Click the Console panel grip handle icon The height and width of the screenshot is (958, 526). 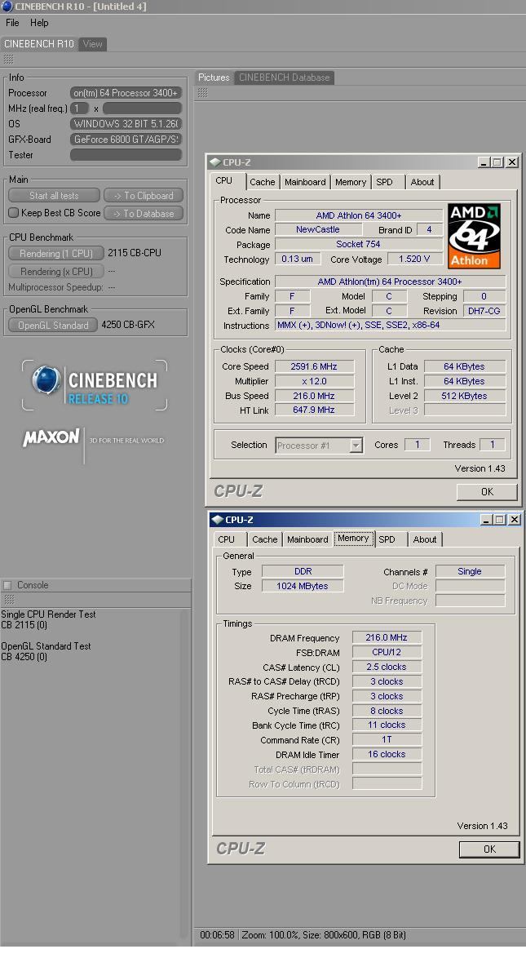[x=8, y=599]
